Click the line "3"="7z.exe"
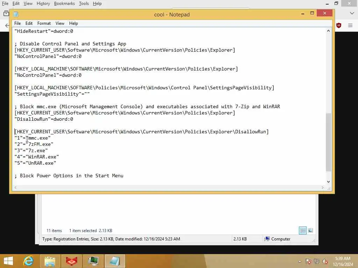Image resolution: width=358 pixels, height=268 pixels. tap(31, 151)
